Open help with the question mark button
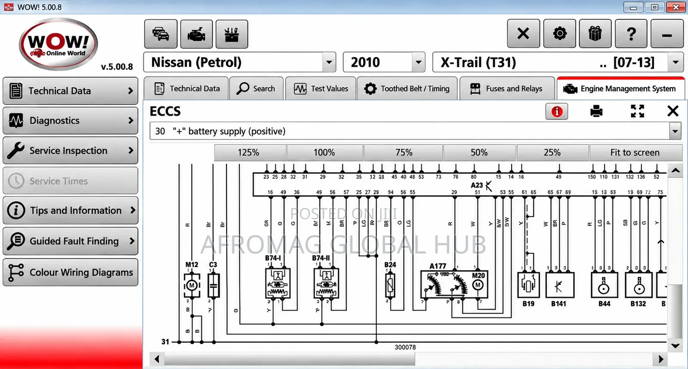 [x=631, y=34]
